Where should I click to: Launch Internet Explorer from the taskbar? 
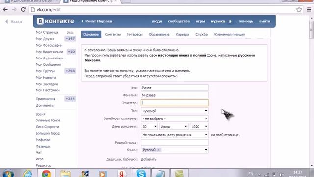[27, 174]
